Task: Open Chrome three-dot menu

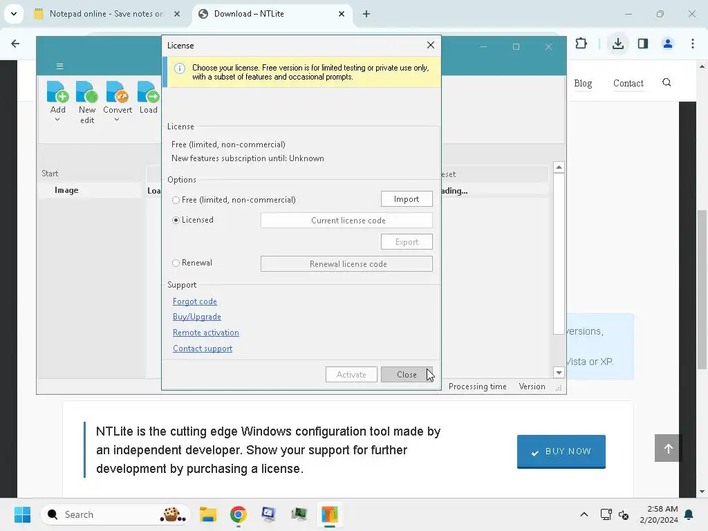Action: click(693, 44)
